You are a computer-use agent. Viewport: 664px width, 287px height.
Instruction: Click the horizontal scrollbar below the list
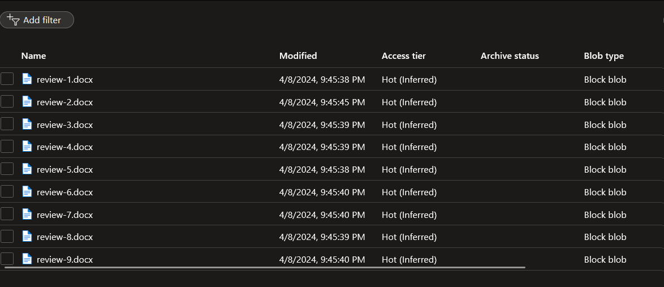265,268
